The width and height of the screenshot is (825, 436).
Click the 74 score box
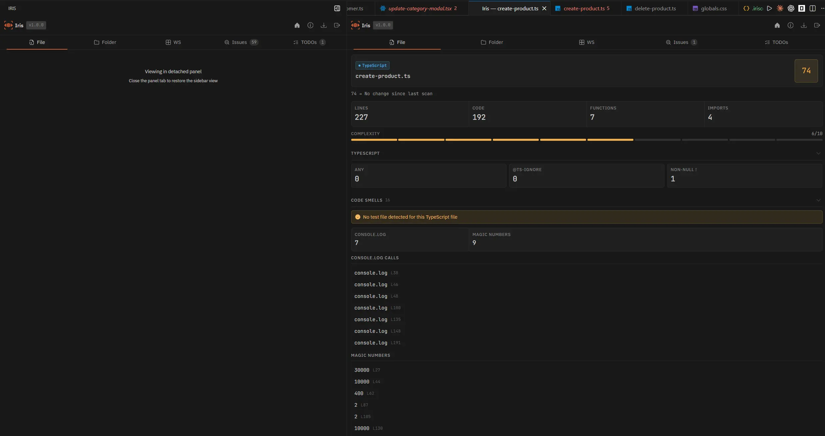[x=806, y=71]
